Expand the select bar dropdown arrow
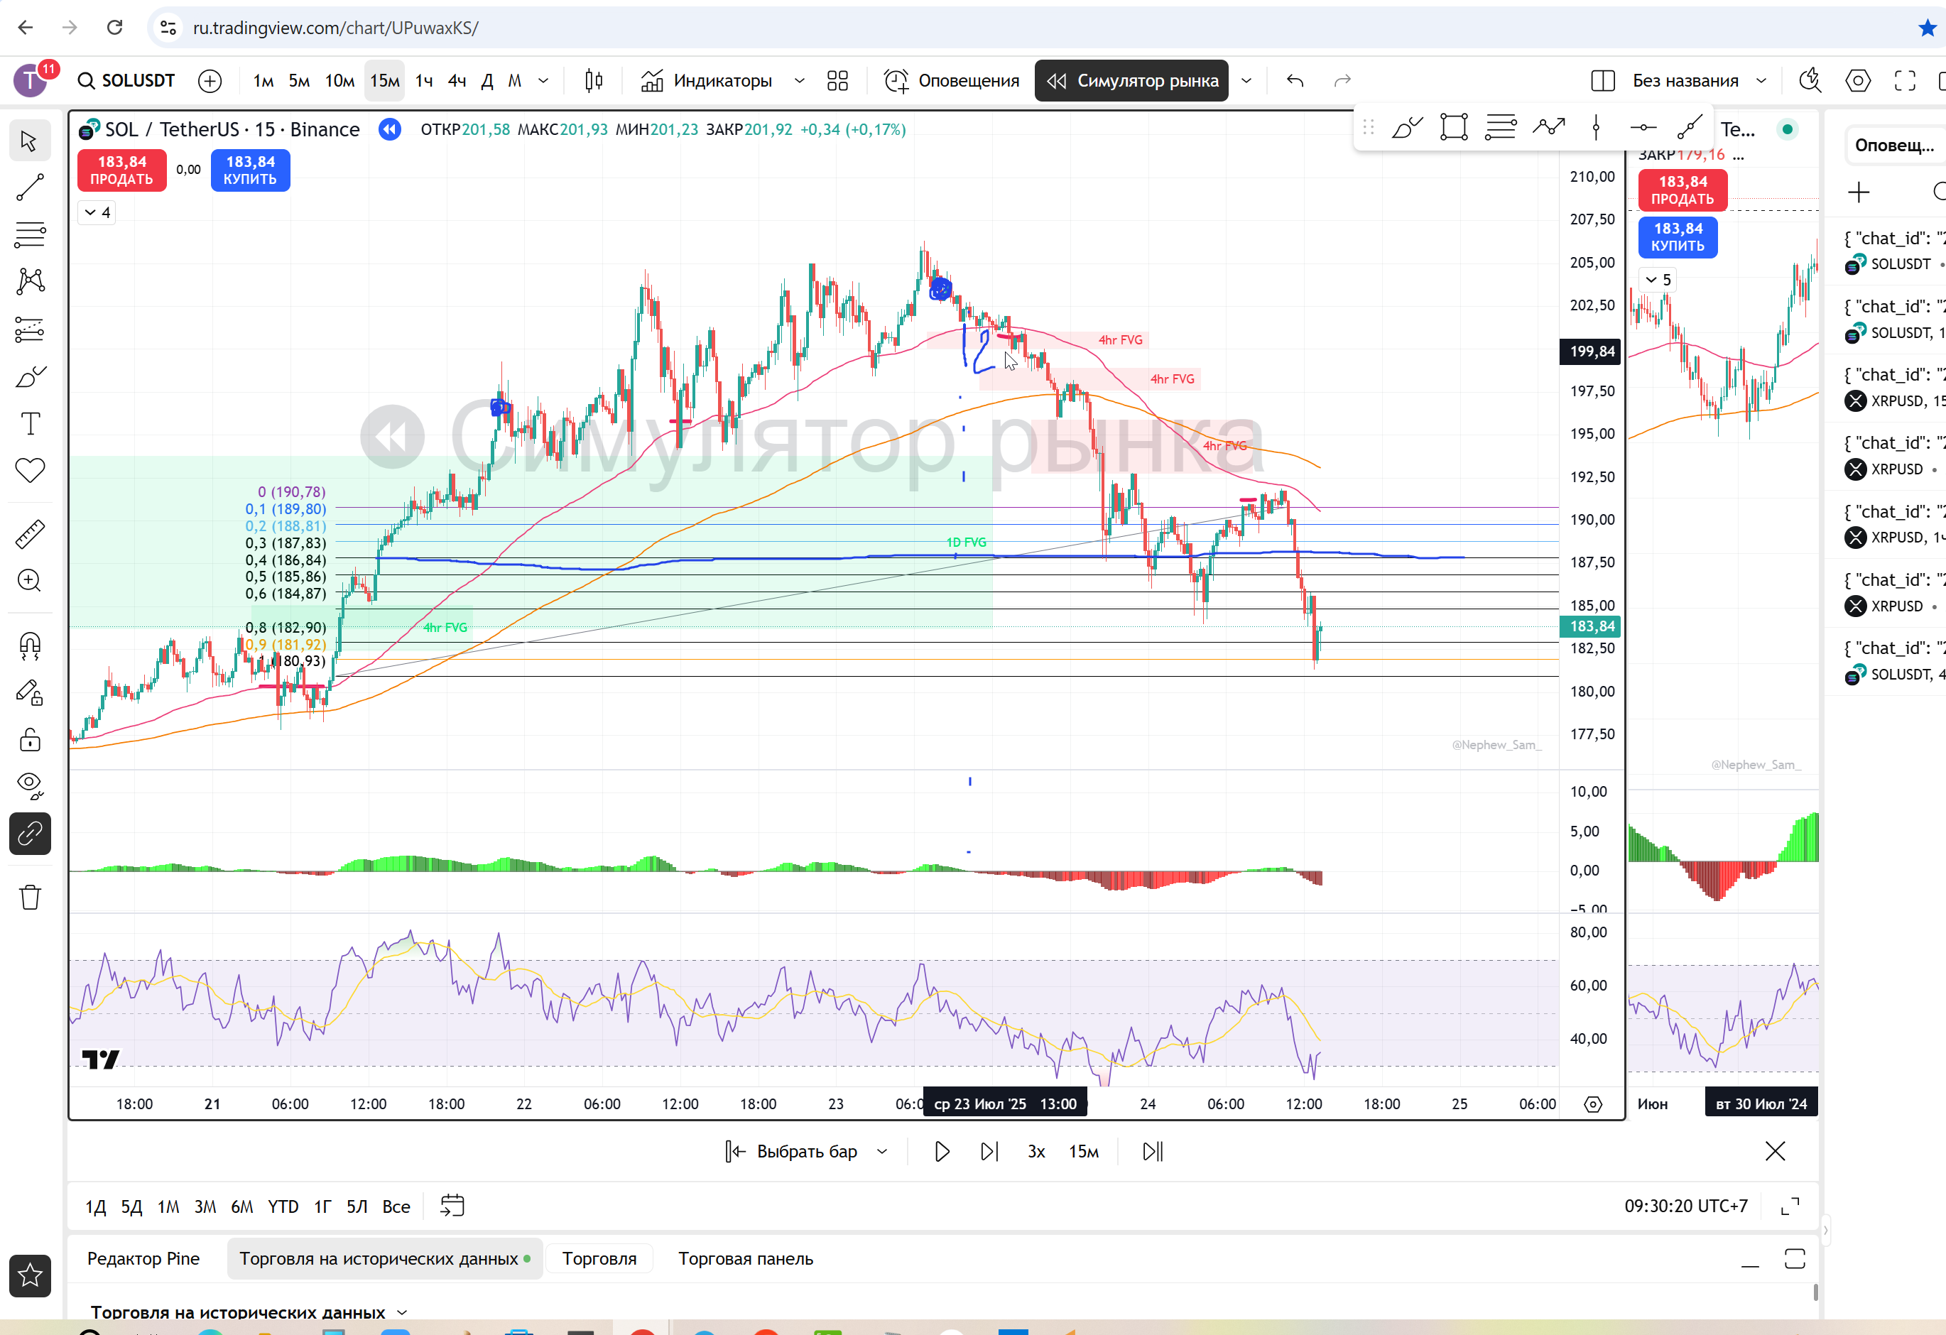 coord(881,1152)
